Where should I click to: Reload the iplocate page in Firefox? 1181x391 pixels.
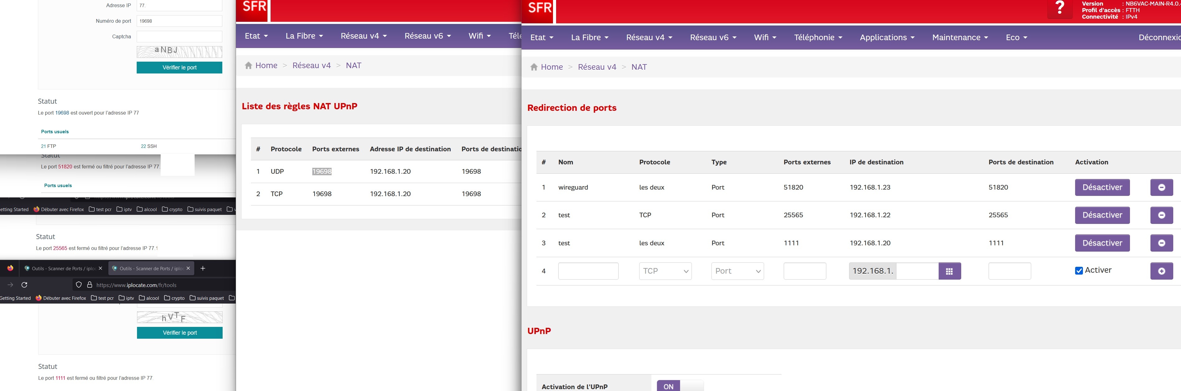coord(24,285)
